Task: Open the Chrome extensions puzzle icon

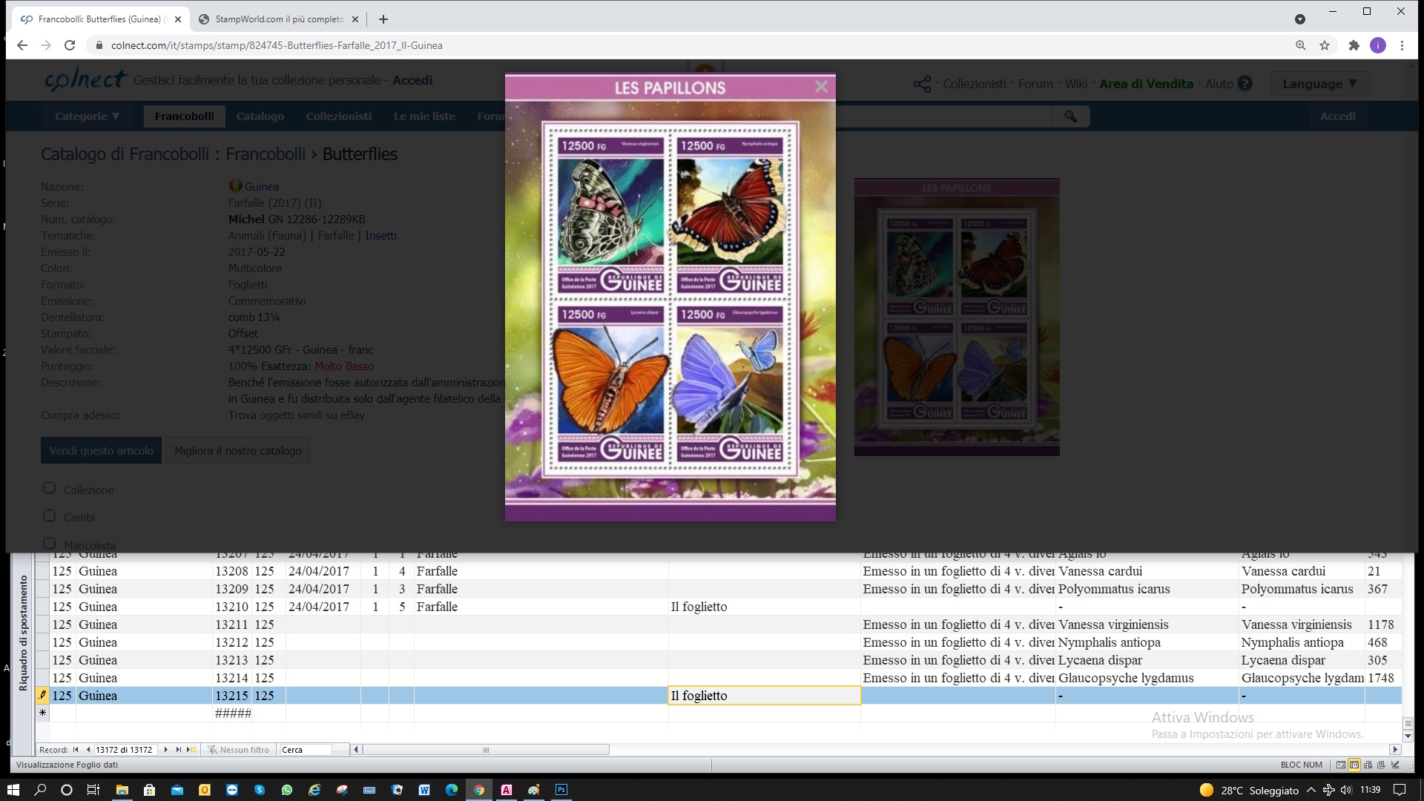Action: pyautogui.click(x=1354, y=45)
